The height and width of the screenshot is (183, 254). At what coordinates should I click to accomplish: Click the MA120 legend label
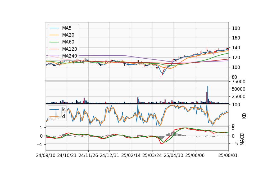(x=70, y=49)
